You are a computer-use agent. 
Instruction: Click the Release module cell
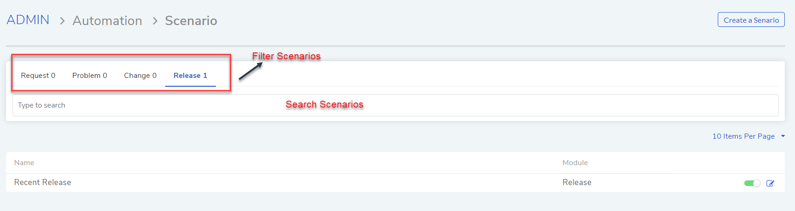click(577, 183)
